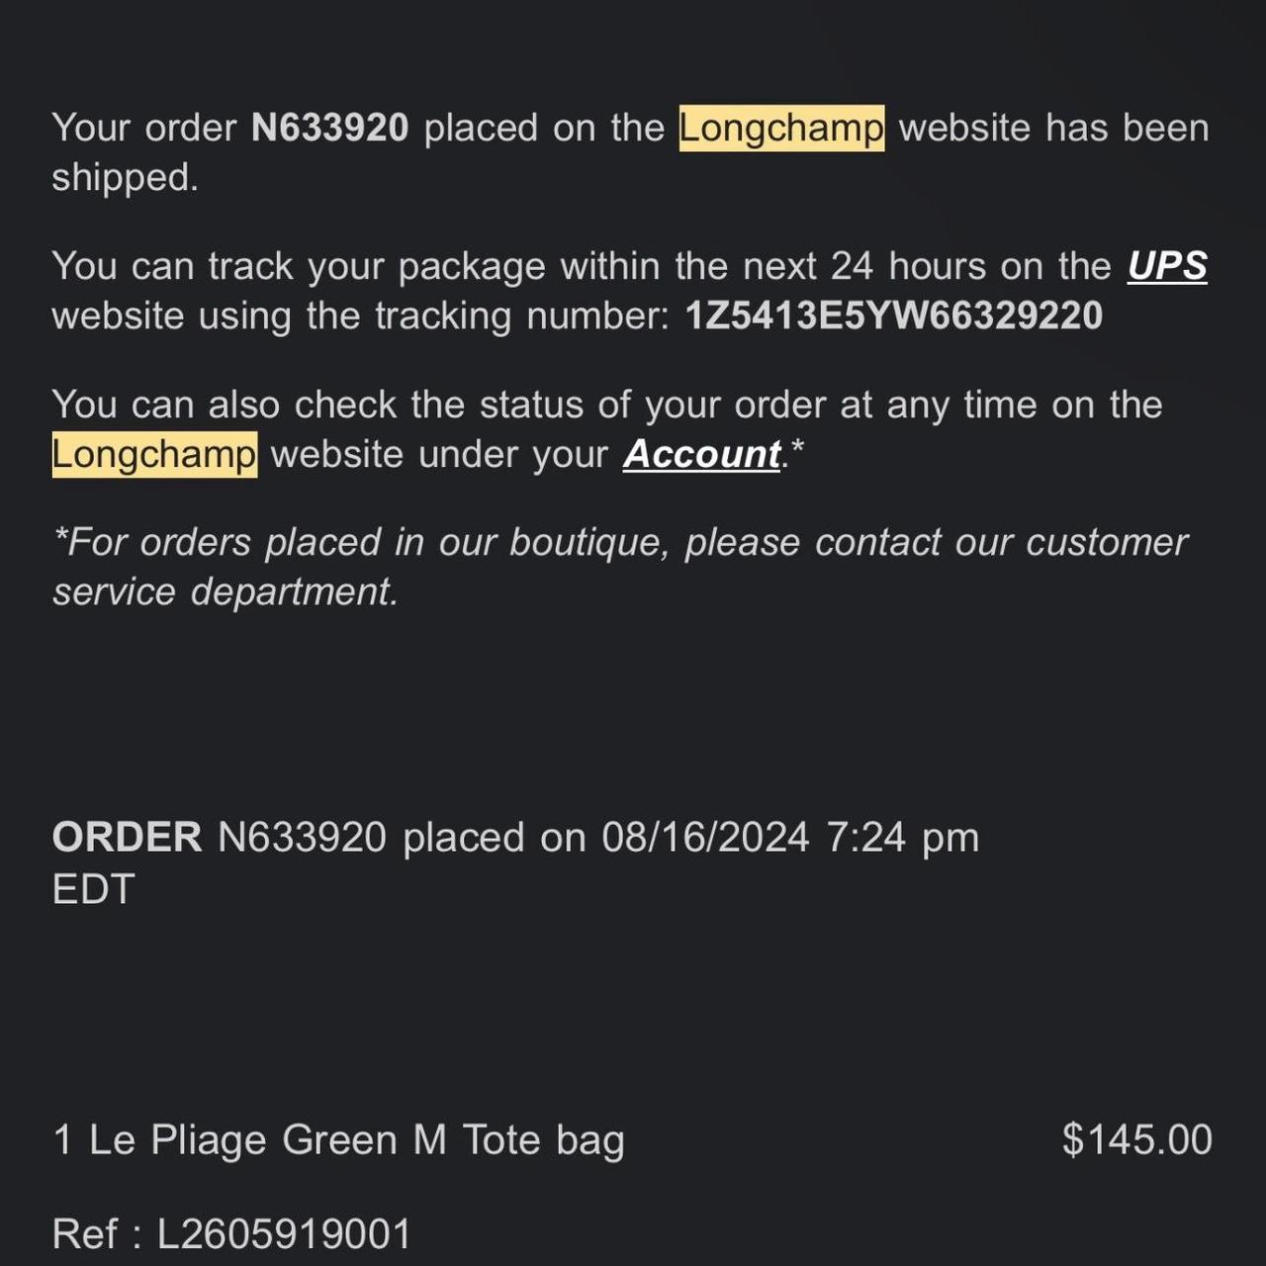Select tracking number 1Z5413E5YW66329220
This screenshot has height=1266, width=1266.
click(x=894, y=316)
